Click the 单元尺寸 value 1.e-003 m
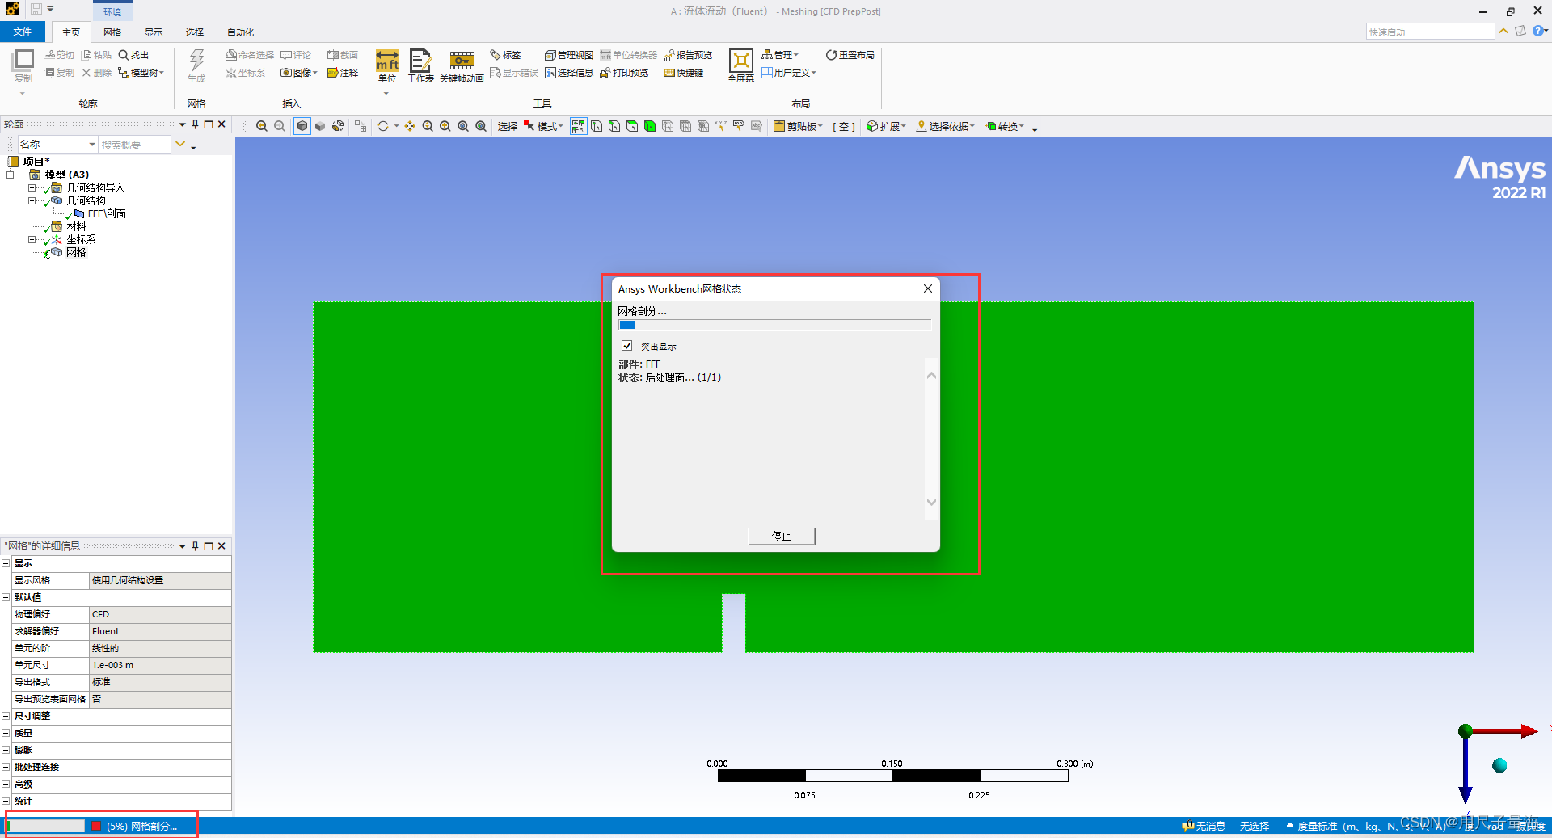Viewport: 1552px width, 838px height. (160, 665)
